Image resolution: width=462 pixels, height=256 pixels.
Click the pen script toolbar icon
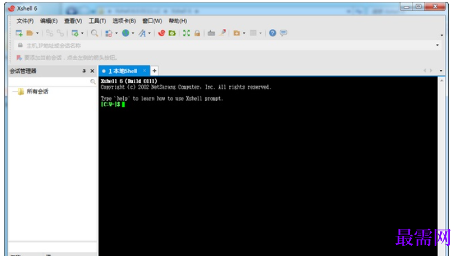(x=223, y=33)
